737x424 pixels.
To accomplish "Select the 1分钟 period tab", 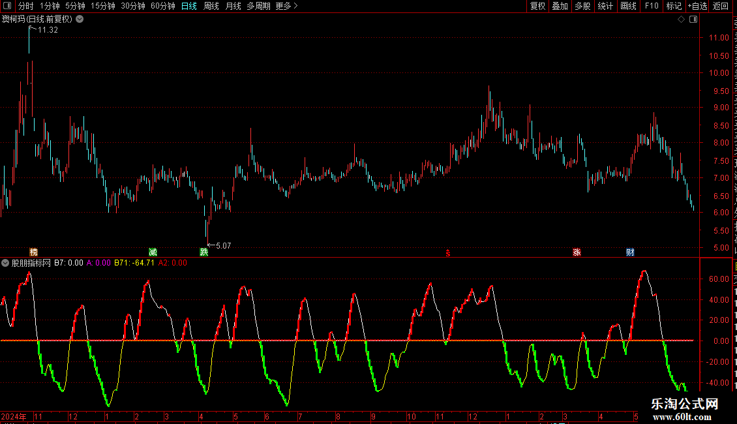I will [x=50, y=6].
